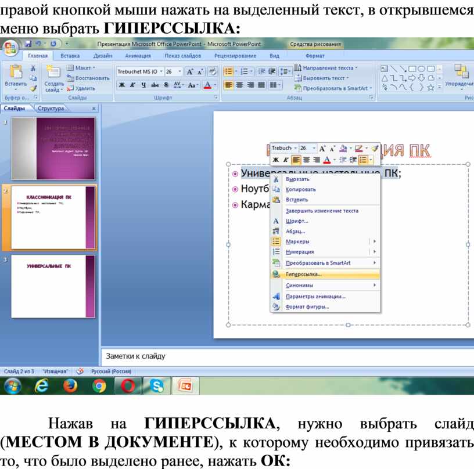Increase font size with ribbon grow-font icon
Screen dimensions: 474x469
189,72
